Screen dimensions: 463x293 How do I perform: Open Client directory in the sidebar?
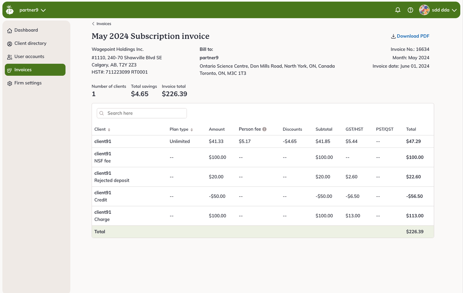[35, 43]
